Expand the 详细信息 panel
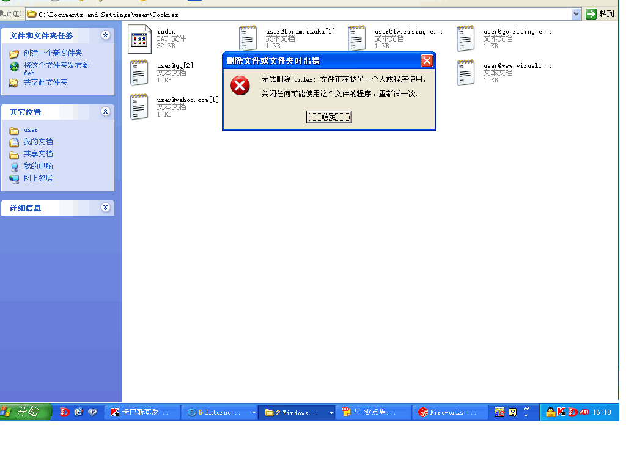 coord(105,208)
